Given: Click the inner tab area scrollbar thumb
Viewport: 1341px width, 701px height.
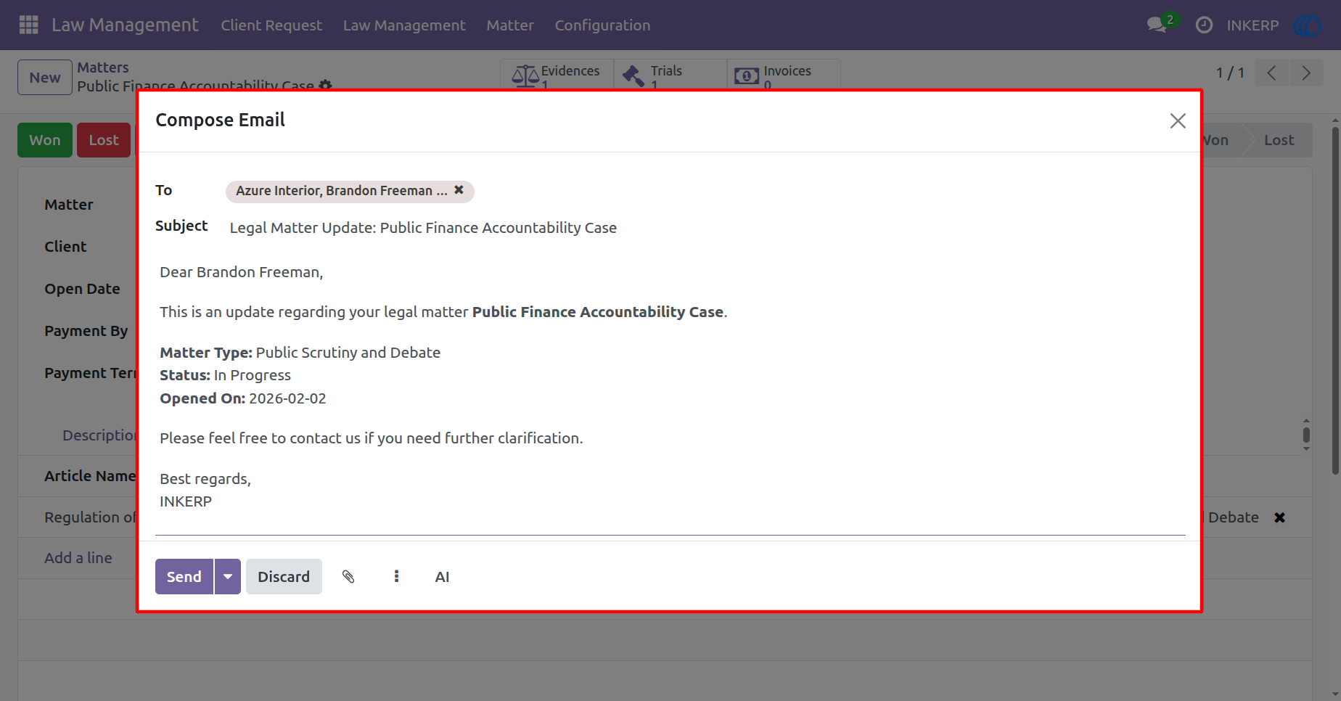Looking at the screenshot, I should pos(1306,435).
